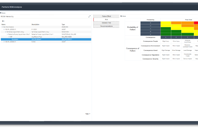Pick the yellow cell at probability C, consequence C

pyautogui.click(x=188, y=29)
